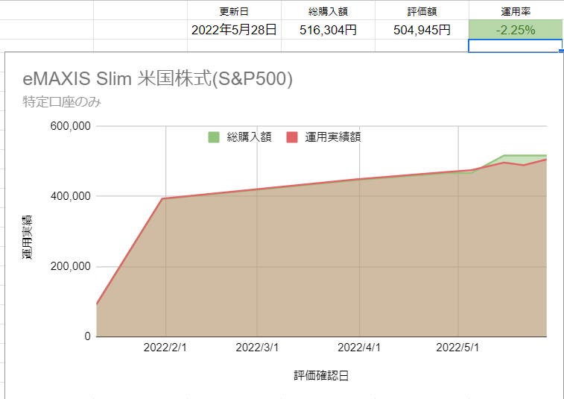Click the green 総購入額 legend swatch
This screenshot has width=564, height=399.
pos(214,137)
